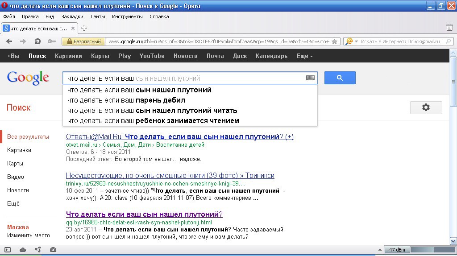Open Диск in the Google bar
The image size is (457, 256).
tap(240, 56)
